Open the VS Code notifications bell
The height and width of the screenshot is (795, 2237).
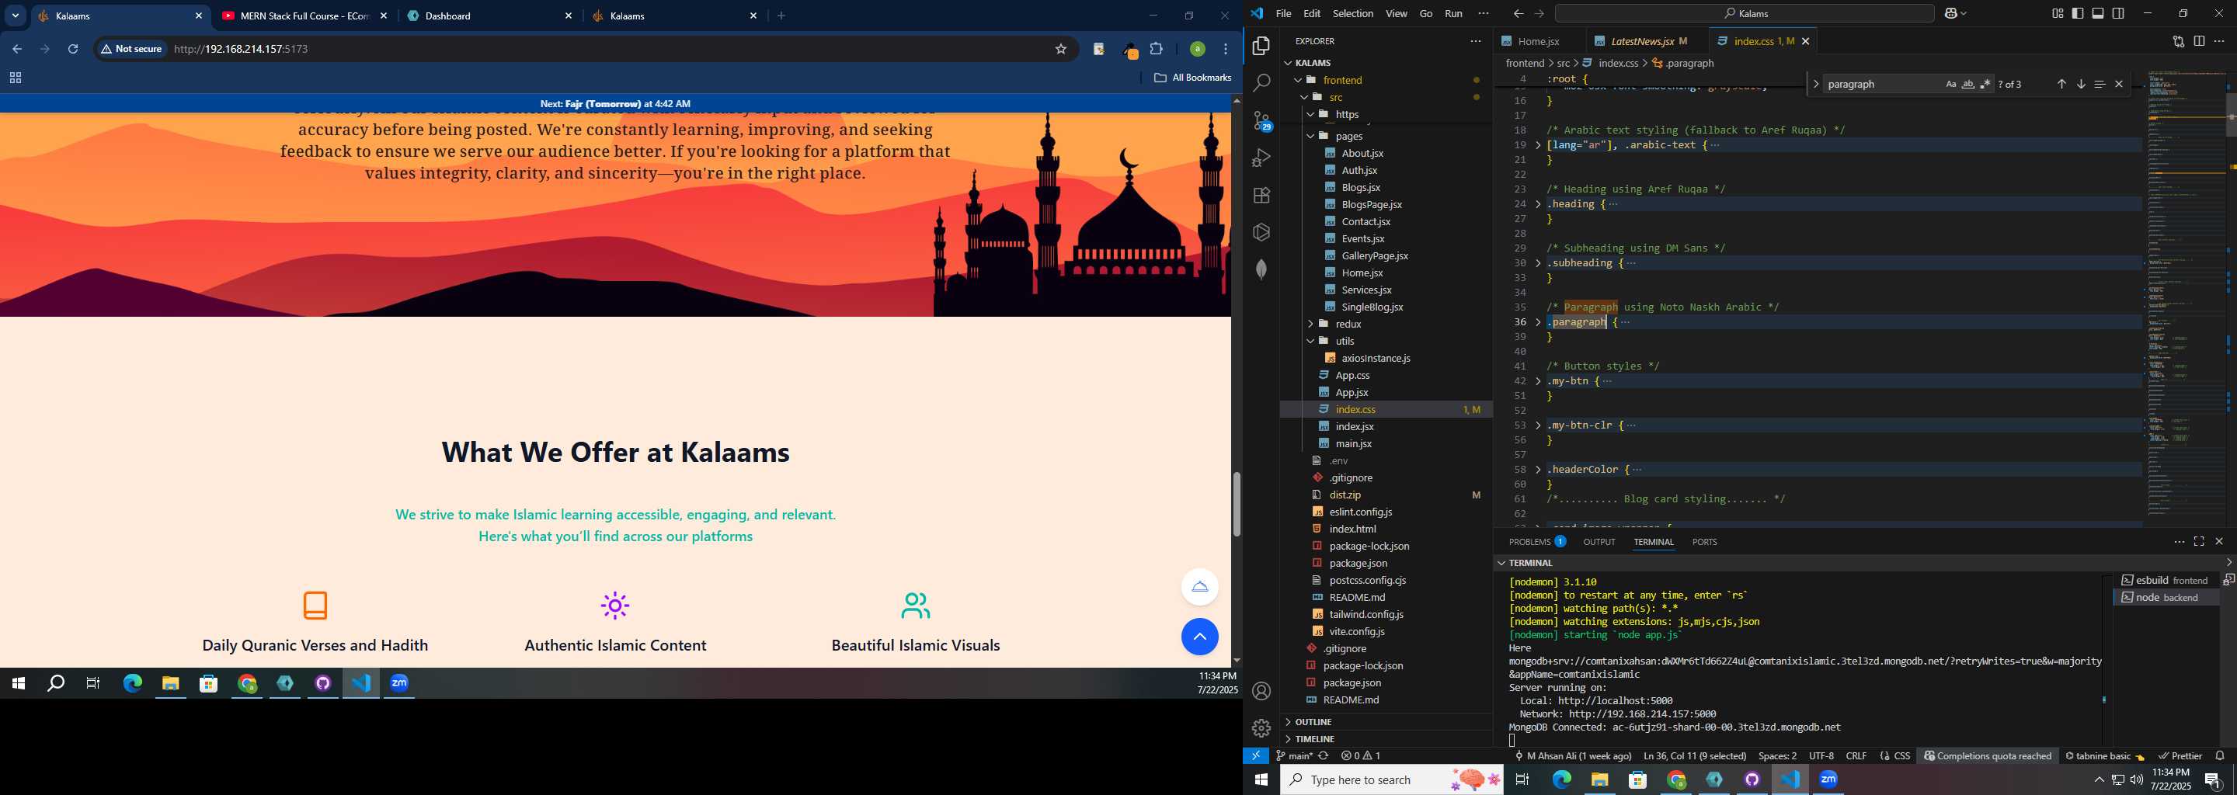click(2220, 756)
